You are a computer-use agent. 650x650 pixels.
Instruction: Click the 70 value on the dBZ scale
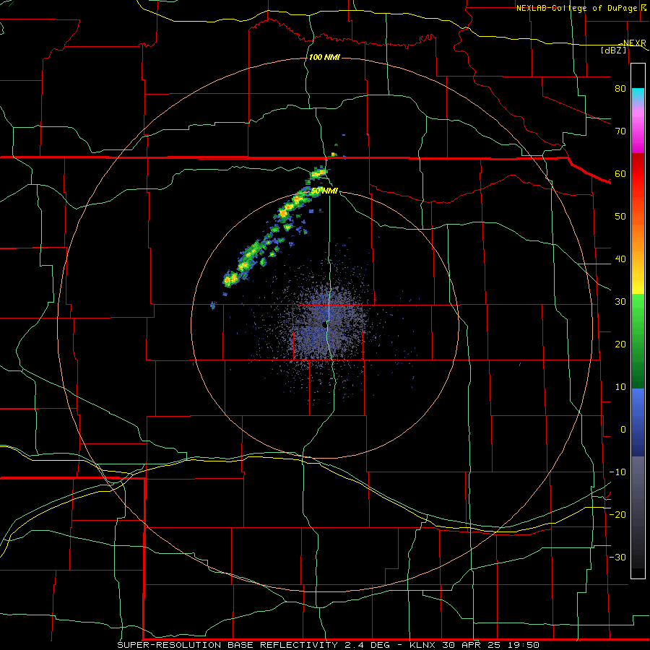pos(620,131)
